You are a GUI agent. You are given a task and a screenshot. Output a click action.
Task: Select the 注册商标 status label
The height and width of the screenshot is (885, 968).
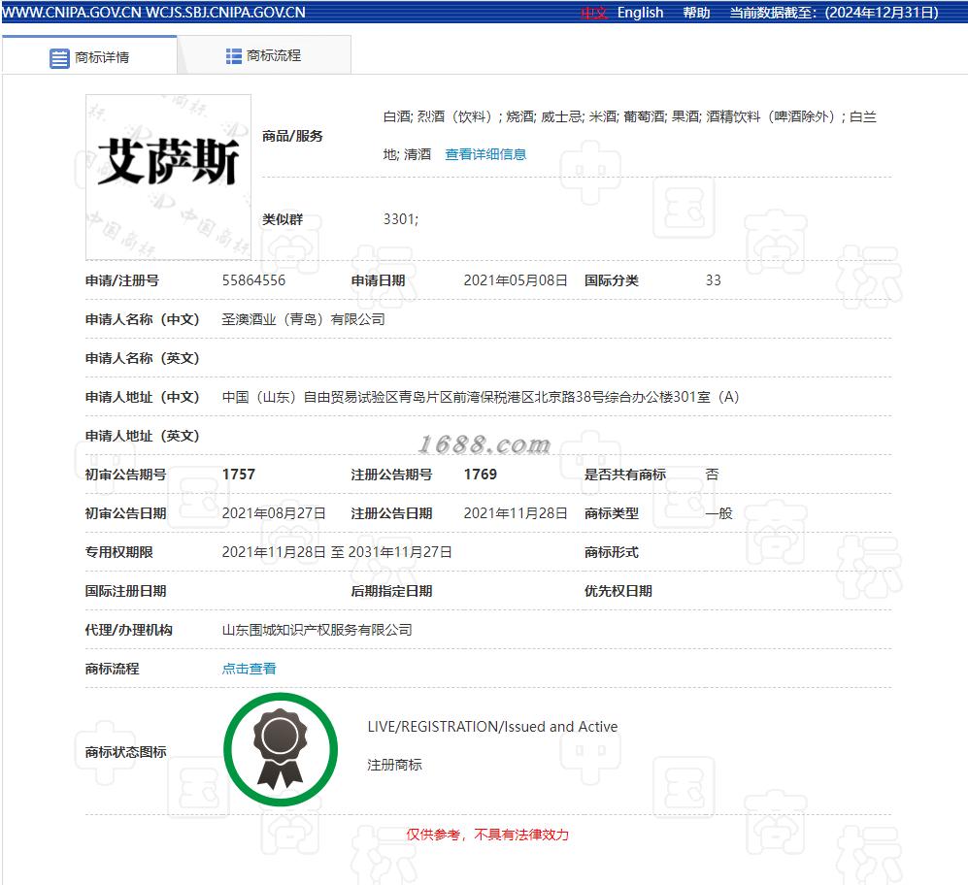coord(394,765)
